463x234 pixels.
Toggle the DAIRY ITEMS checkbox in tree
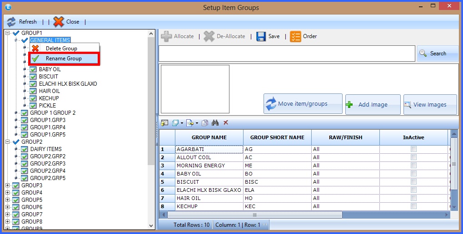[25, 149]
